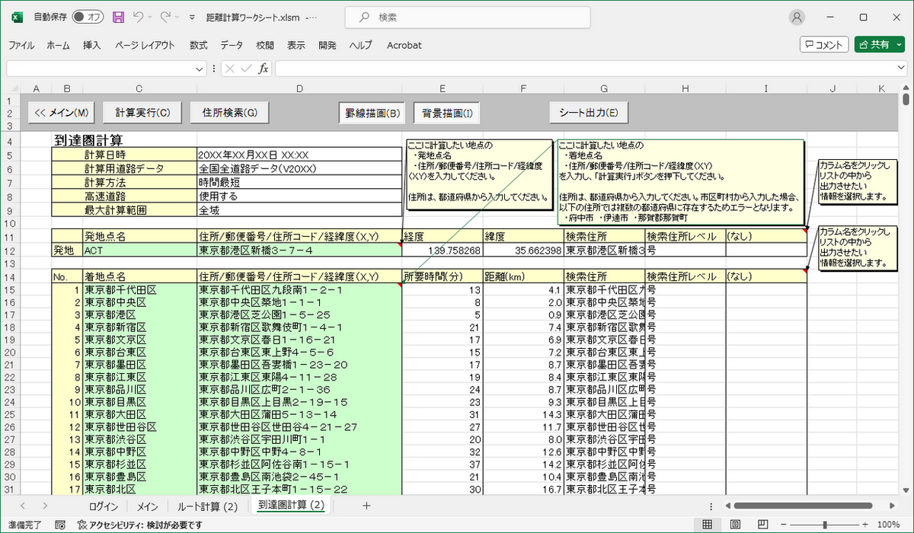The height and width of the screenshot is (533, 914).
Task: Open the ページ レイアウト ribbon tab
Action: [145, 45]
